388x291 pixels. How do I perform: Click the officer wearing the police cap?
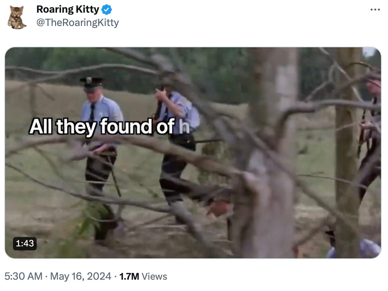(x=99, y=153)
